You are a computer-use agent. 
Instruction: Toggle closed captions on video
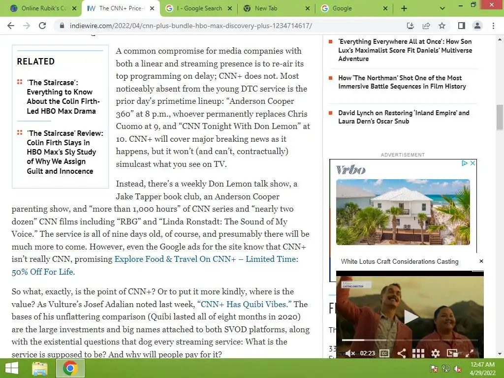[x=384, y=353]
